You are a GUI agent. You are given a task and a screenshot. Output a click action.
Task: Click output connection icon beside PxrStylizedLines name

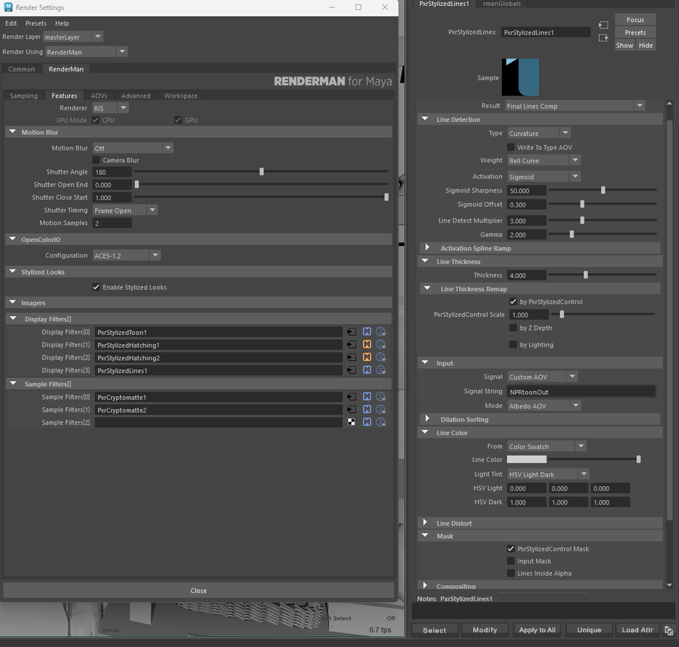[x=604, y=38]
